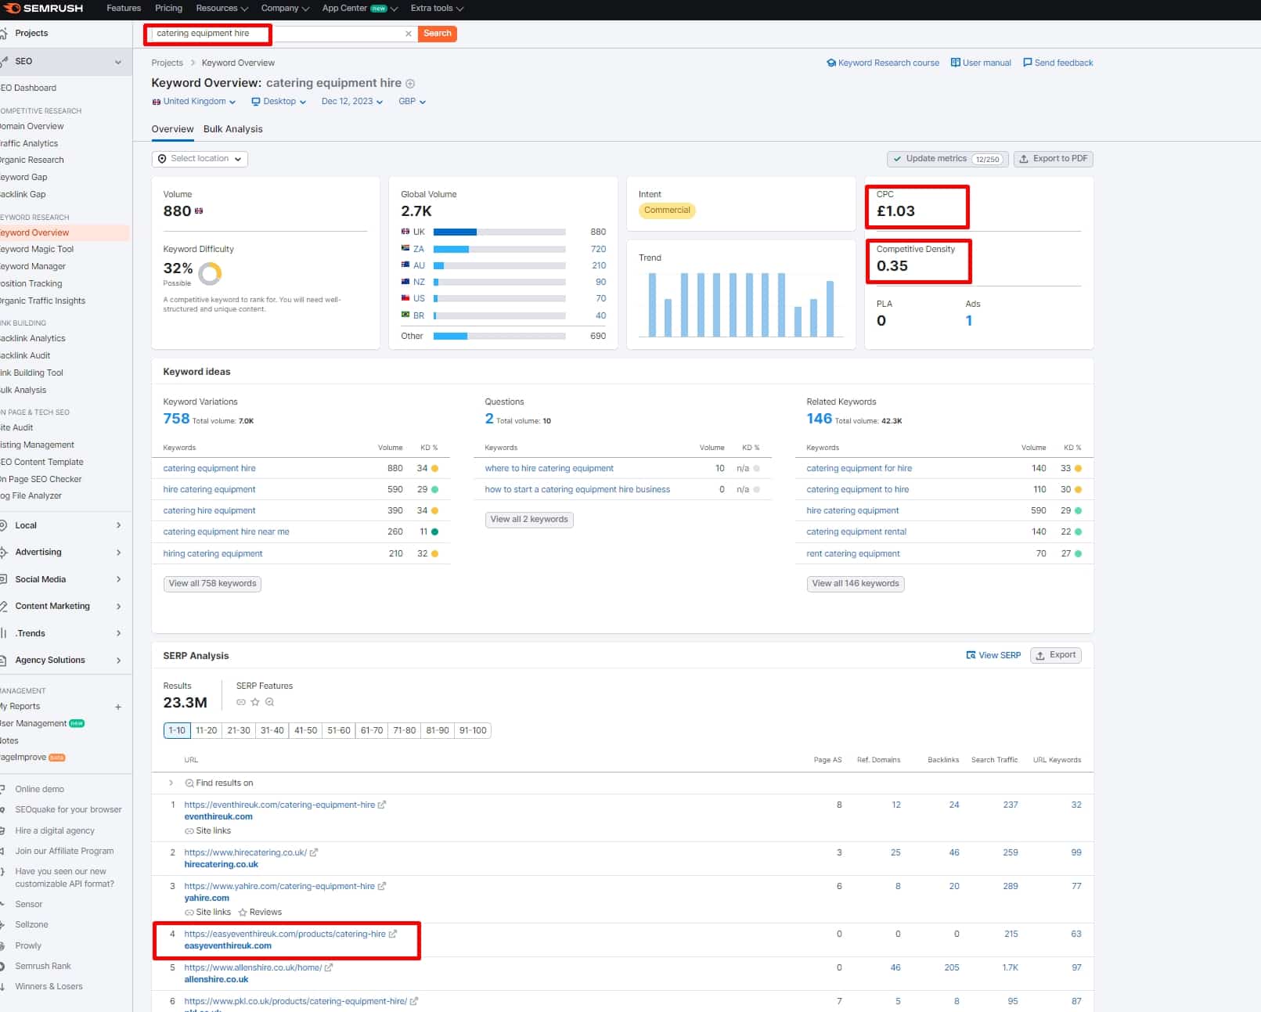Open 'catering equipment hire near me' keyword
The height and width of the screenshot is (1012, 1261).
(x=226, y=532)
